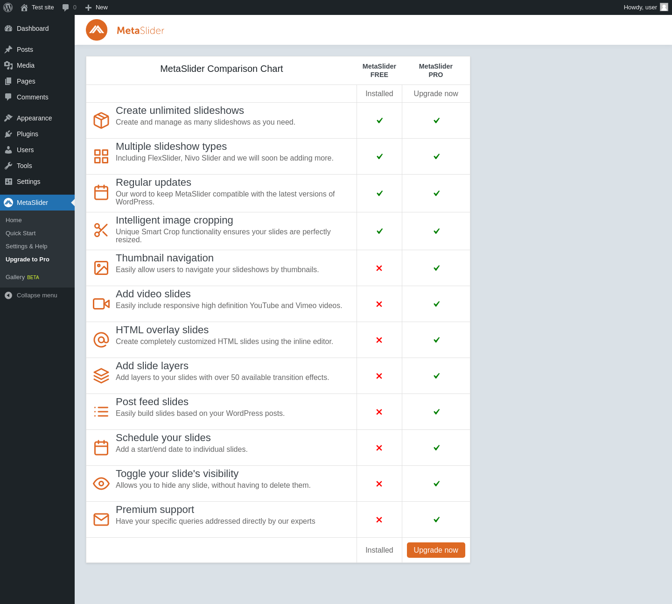Viewport: 672px width, 604px height.
Task: Click the MetaSlider PRO column header
Action: (436, 70)
